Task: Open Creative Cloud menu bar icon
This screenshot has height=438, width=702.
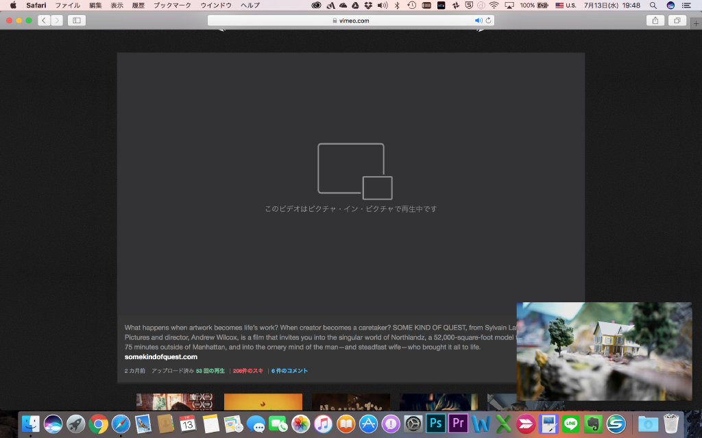Action: coord(316,5)
